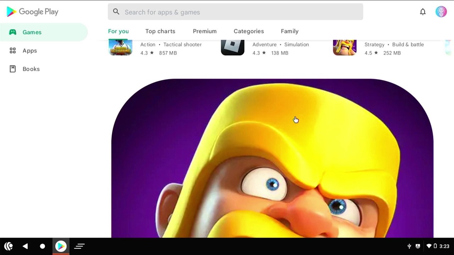Click the magnifying glass search icon
454x255 pixels.
coord(116,12)
